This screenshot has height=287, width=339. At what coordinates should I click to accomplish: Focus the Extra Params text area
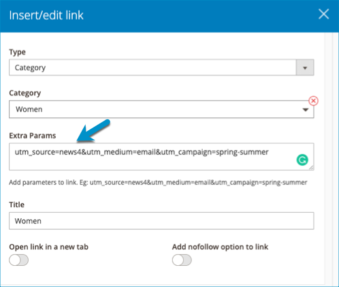pyautogui.click(x=161, y=157)
